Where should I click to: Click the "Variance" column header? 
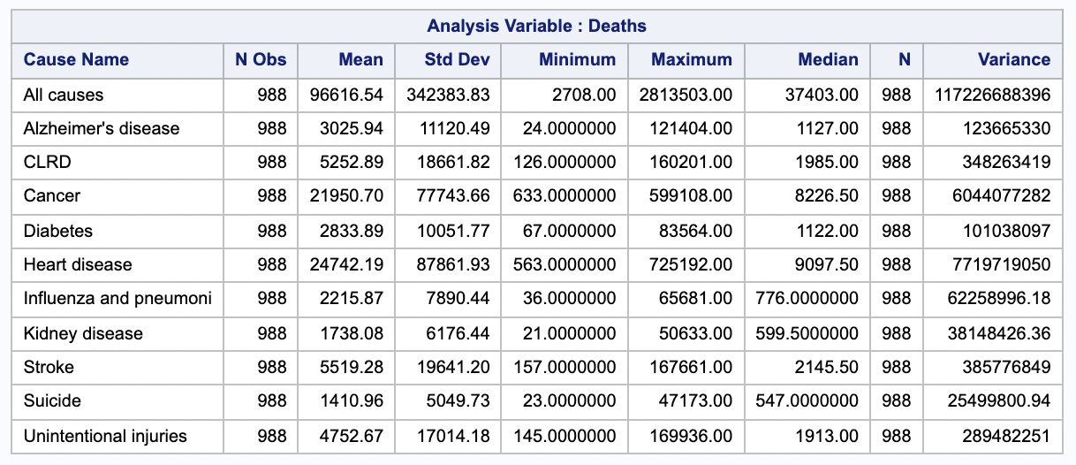(x=1014, y=60)
